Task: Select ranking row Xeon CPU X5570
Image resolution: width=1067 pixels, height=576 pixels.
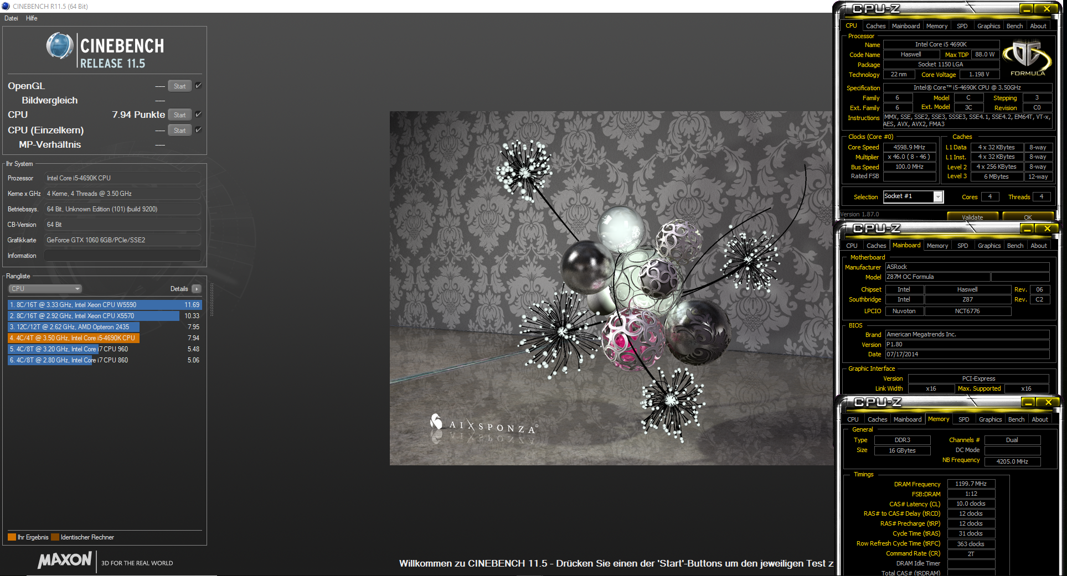Action: [x=105, y=316]
